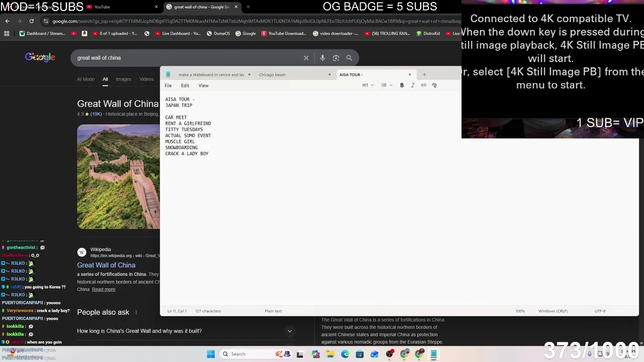Open File Explorer from taskbar
The width and height of the screenshot is (644, 362).
[x=330, y=354]
